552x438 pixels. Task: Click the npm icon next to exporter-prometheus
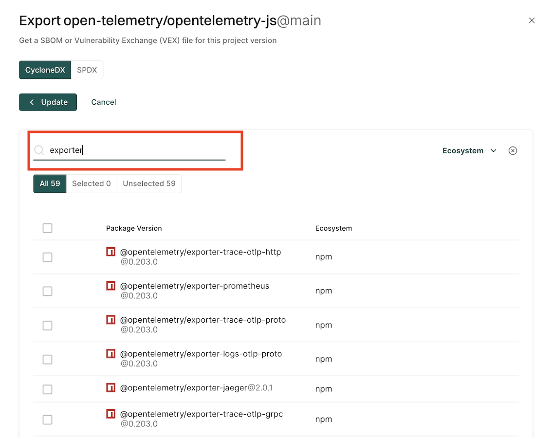111,286
